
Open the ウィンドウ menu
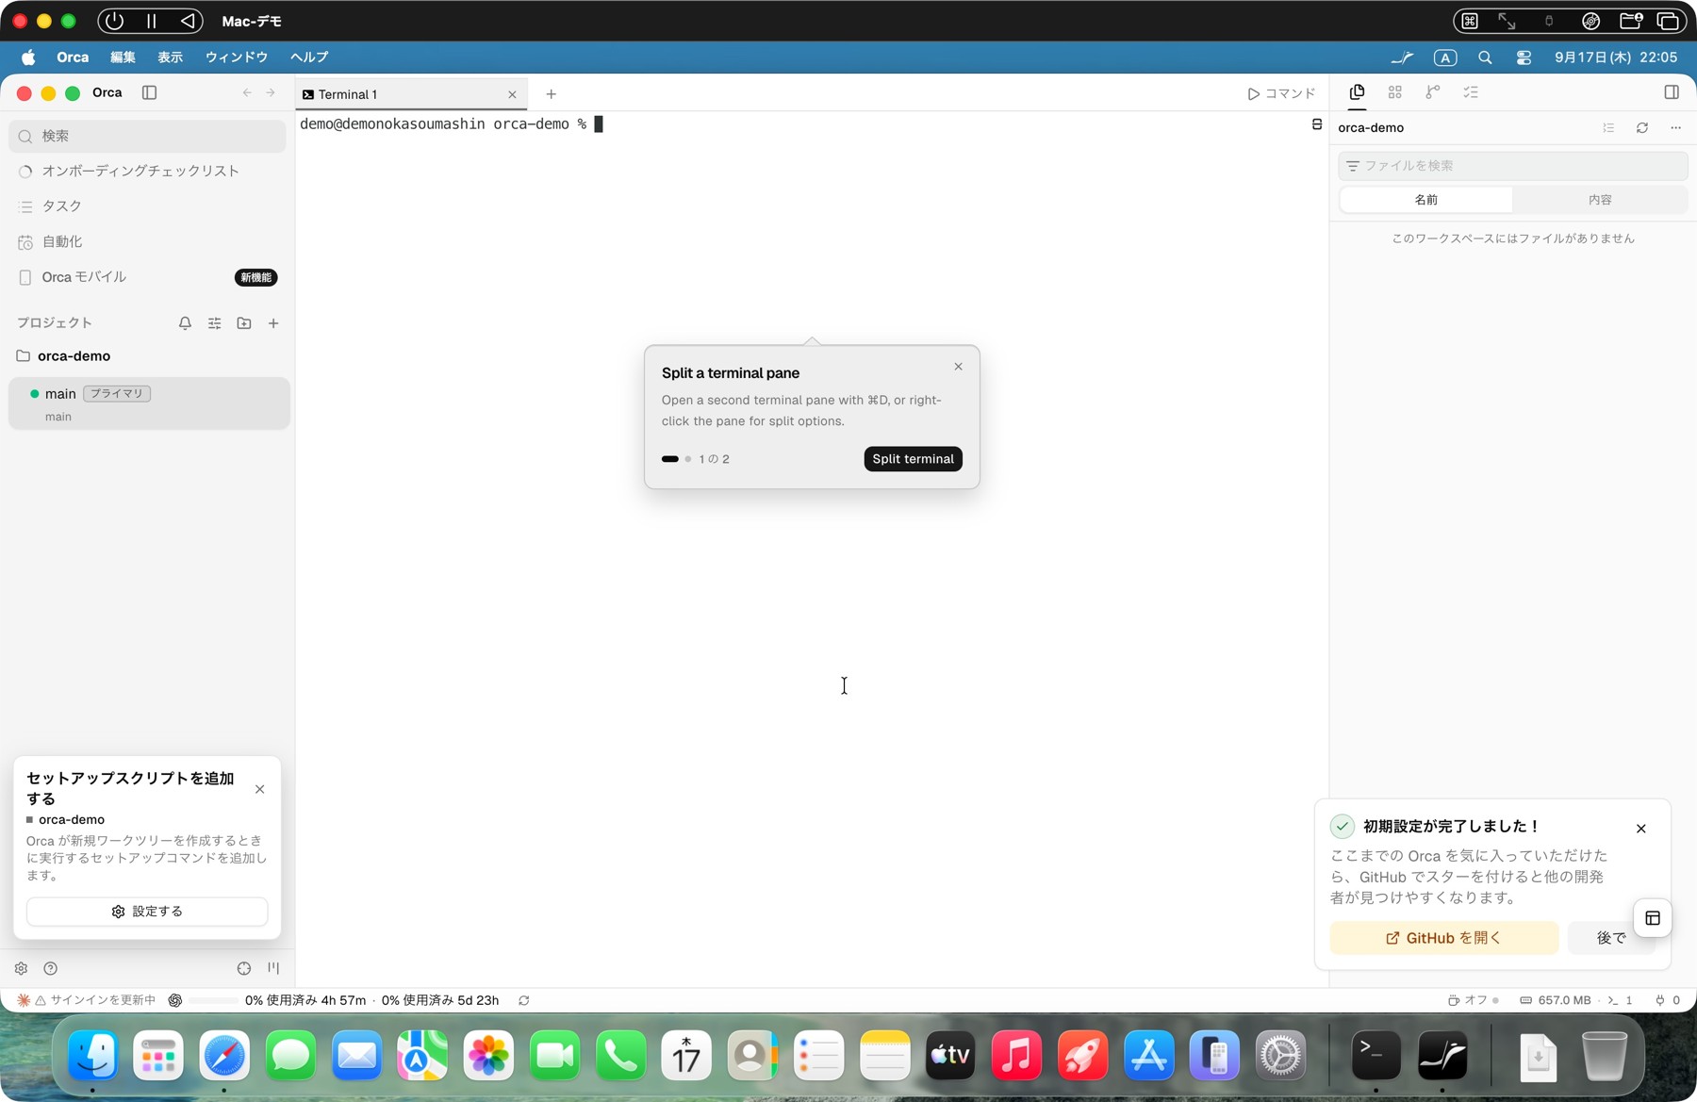tap(237, 58)
